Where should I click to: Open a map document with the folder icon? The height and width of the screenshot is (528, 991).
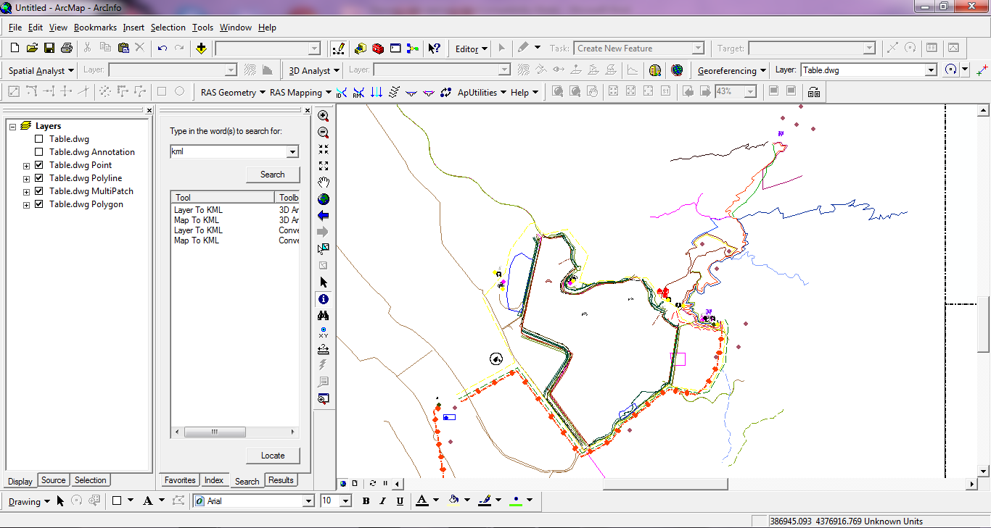[x=32, y=48]
